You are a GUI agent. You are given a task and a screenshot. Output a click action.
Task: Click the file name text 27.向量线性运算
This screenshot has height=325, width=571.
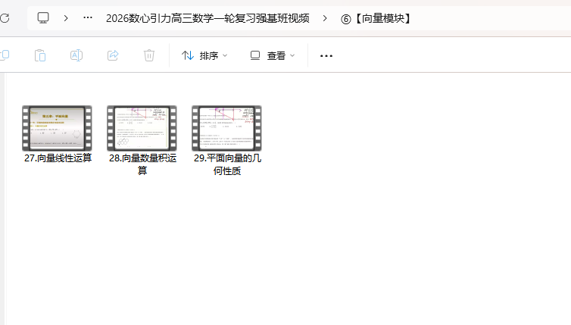click(58, 158)
